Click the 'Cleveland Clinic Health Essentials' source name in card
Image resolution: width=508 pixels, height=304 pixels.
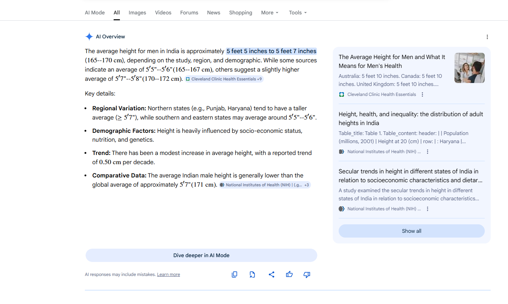coord(382,94)
